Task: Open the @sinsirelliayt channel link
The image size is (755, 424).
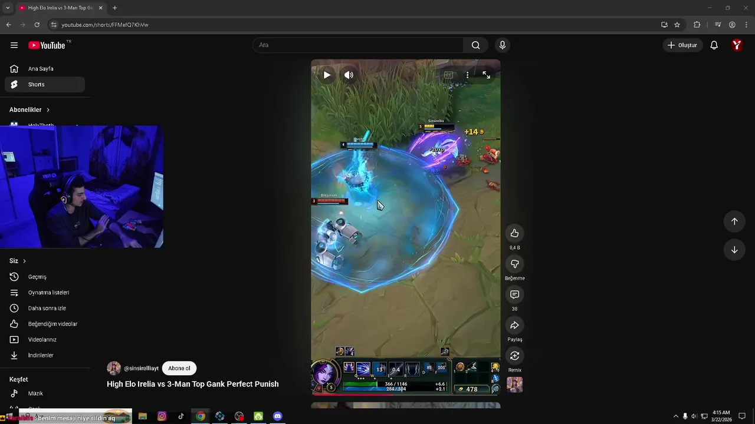Action: [141, 369]
